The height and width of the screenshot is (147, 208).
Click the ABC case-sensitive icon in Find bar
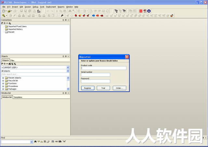[57, 141]
